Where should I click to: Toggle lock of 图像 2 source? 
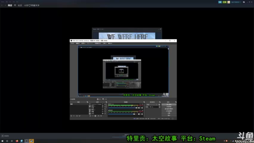coord(105,110)
